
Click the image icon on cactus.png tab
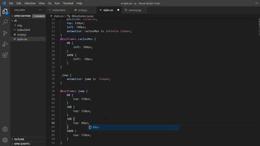click(126, 10)
